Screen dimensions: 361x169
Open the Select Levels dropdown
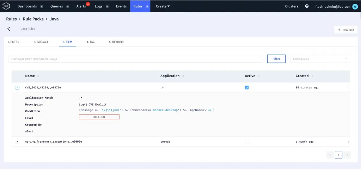[320, 59]
